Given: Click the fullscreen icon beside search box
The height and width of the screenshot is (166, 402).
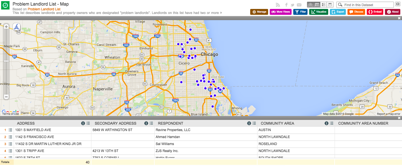Looking at the screenshot, I should coord(398,4).
